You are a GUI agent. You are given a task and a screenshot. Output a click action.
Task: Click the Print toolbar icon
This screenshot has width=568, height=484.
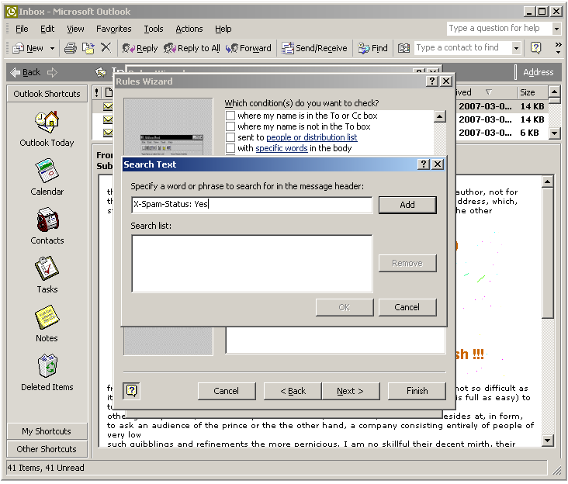point(71,48)
